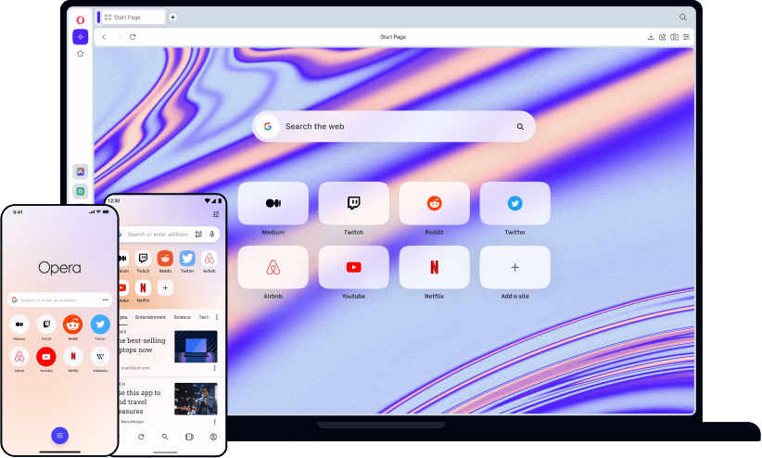Open the settings sliders icon on Android phone
Screen dimensions: 762x458
(216, 214)
